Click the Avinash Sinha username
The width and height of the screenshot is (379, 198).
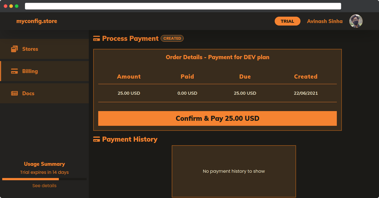point(325,21)
